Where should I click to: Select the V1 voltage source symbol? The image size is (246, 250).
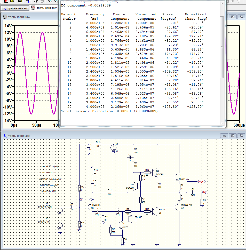(x=113, y=148)
